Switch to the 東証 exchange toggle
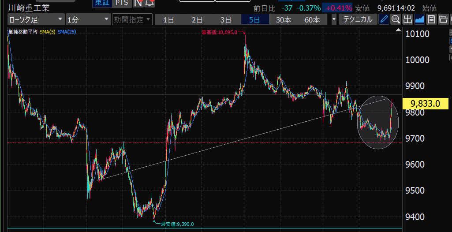 pos(101,3)
